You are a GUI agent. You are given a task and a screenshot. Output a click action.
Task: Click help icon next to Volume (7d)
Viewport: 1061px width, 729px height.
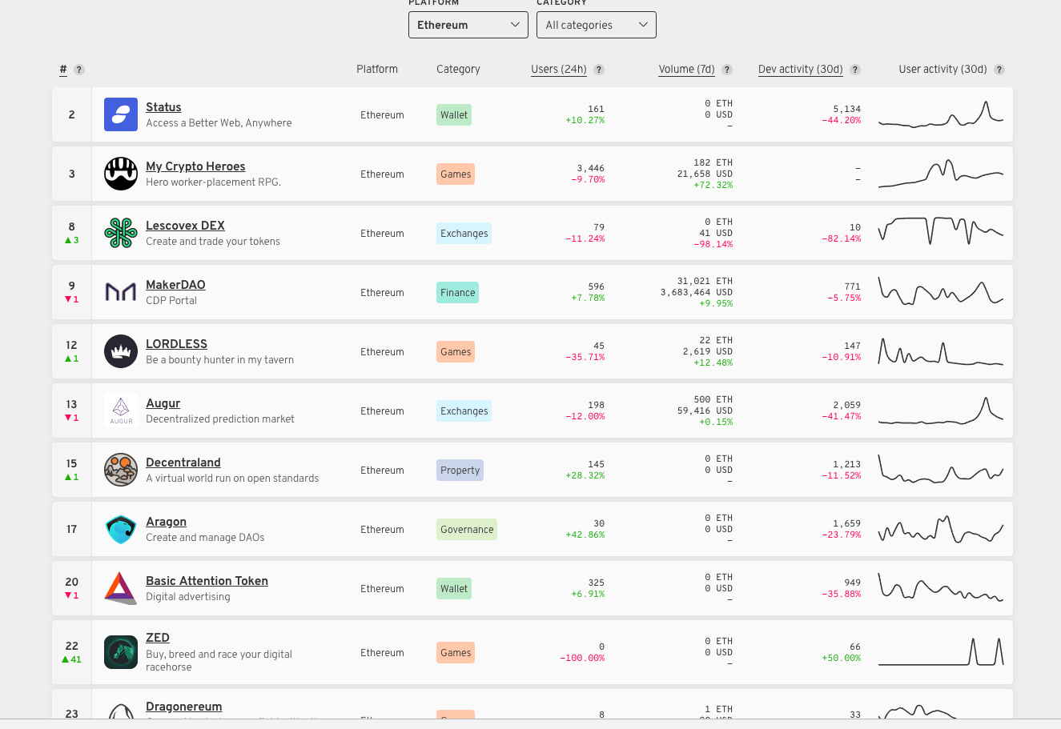pyautogui.click(x=727, y=70)
